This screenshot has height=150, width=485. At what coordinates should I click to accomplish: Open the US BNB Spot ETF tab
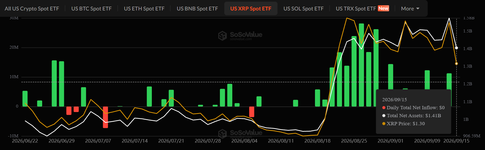tap(197, 9)
